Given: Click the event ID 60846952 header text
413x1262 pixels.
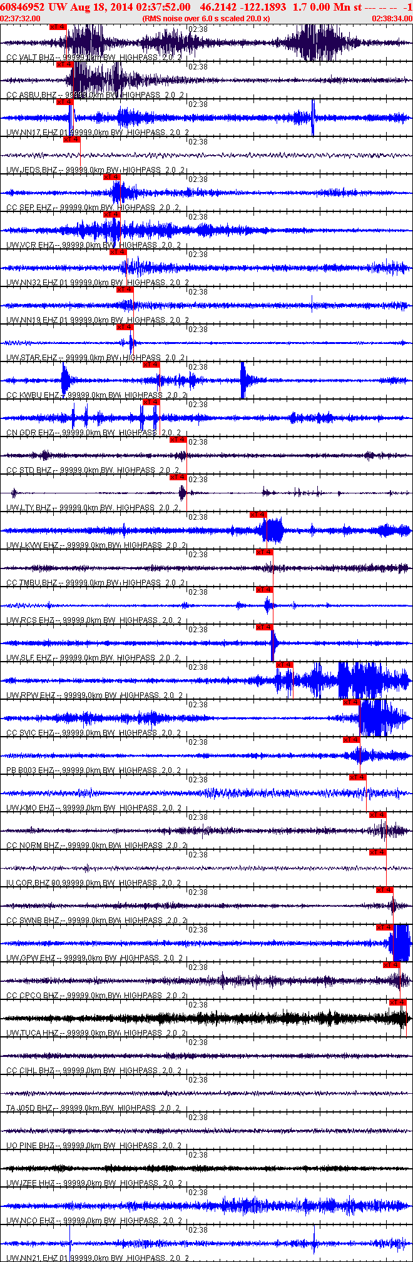Looking at the screenshot, I should [23, 7].
